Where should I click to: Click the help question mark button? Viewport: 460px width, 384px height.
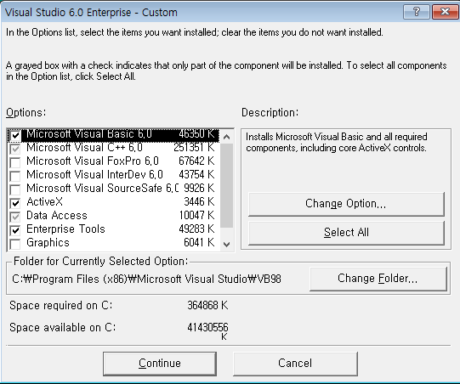[417, 12]
